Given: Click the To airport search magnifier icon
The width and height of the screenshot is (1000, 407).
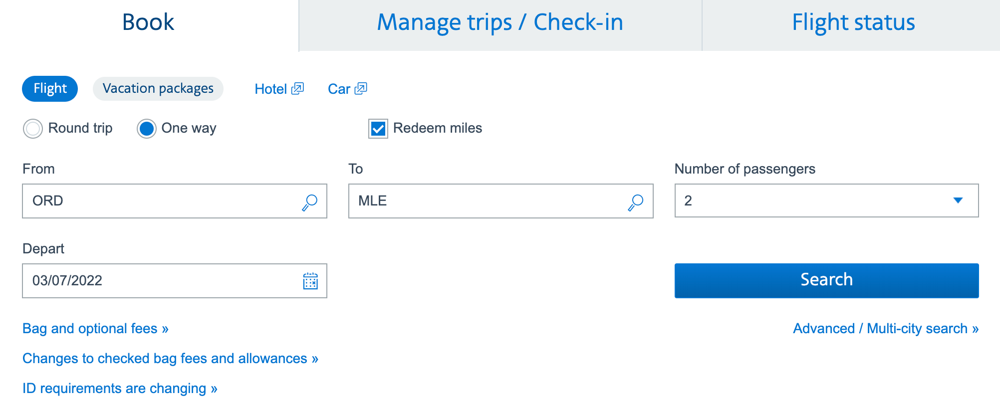Looking at the screenshot, I should tap(636, 202).
